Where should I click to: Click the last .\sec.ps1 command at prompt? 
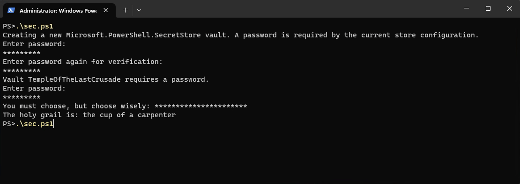35,124
